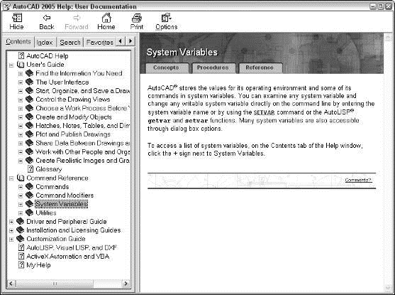Select Control the Drawing Views tree item
395x295 pixels.
(73, 100)
